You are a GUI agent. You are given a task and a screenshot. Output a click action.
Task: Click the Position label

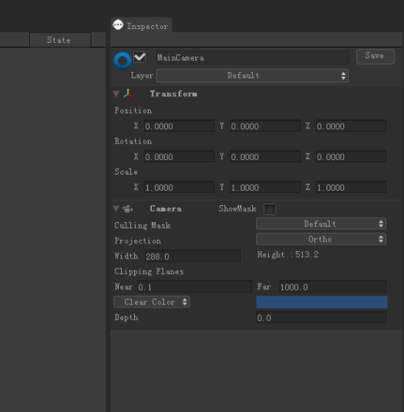(133, 111)
